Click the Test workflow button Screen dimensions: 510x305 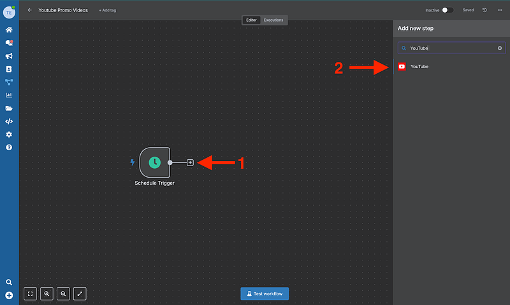(x=265, y=294)
